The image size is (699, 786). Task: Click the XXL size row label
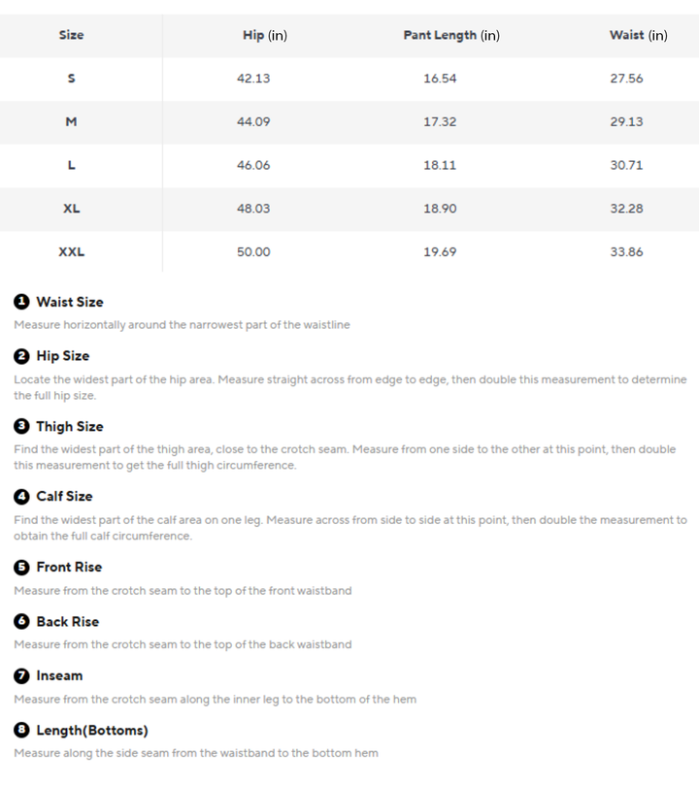click(x=71, y=252)
